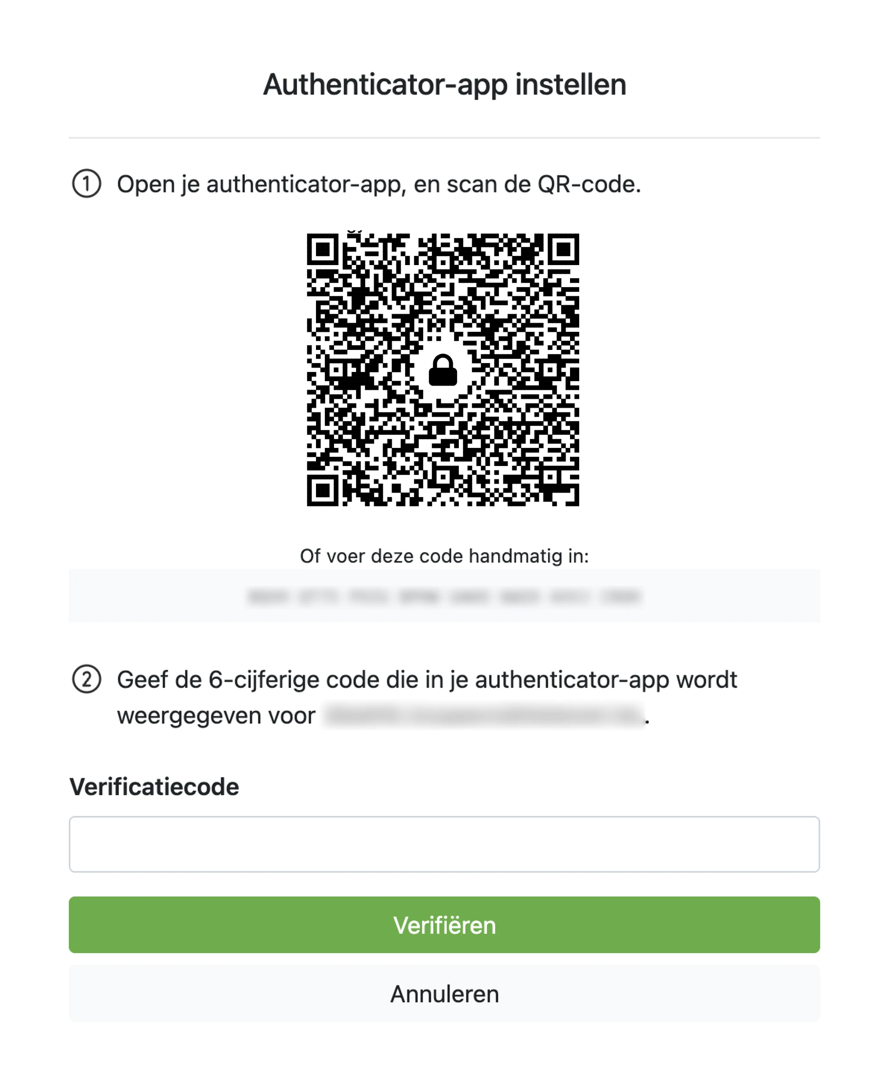Click the 'Geef de 6-cijferige code' instruction text
The height and width of the screenshot is (1088, 886).
click(x=427, y=680)
